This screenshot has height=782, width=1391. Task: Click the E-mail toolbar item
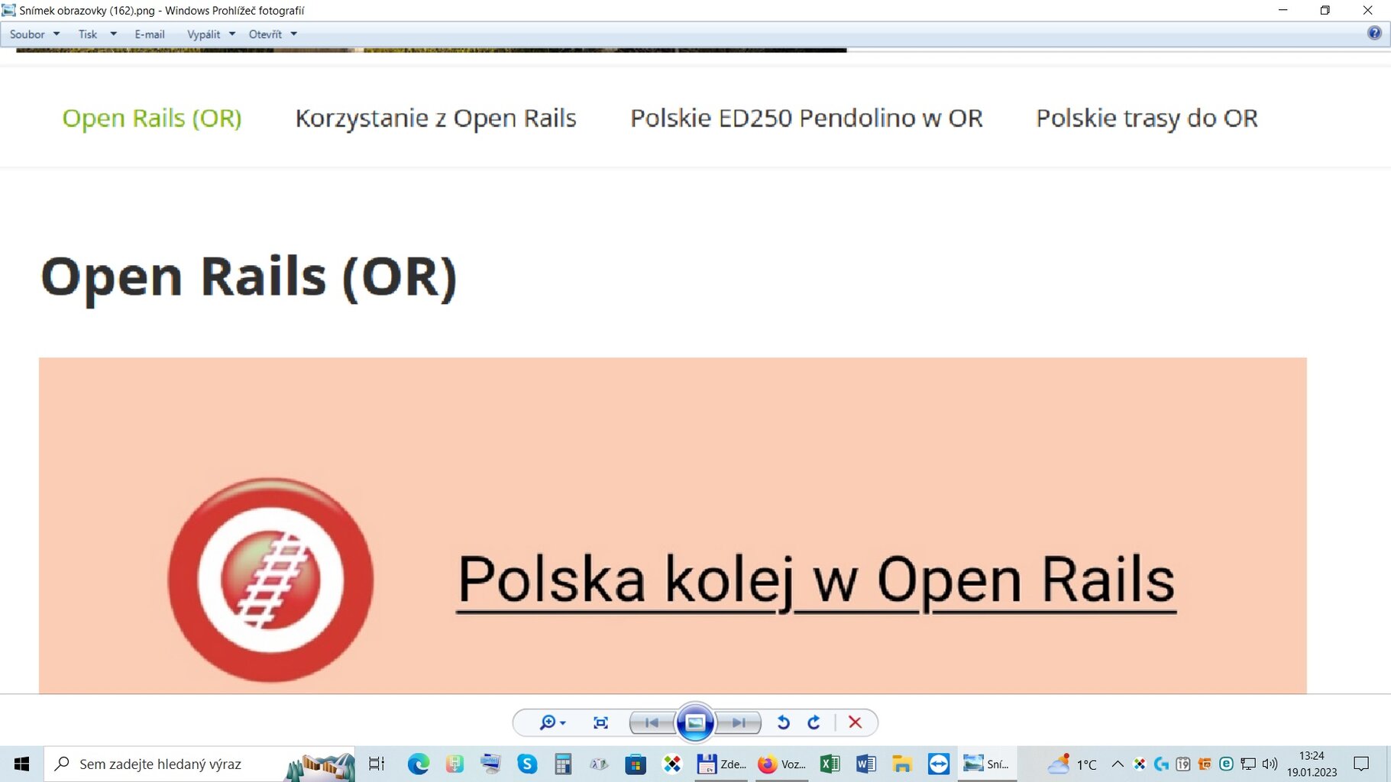point(150,34)
